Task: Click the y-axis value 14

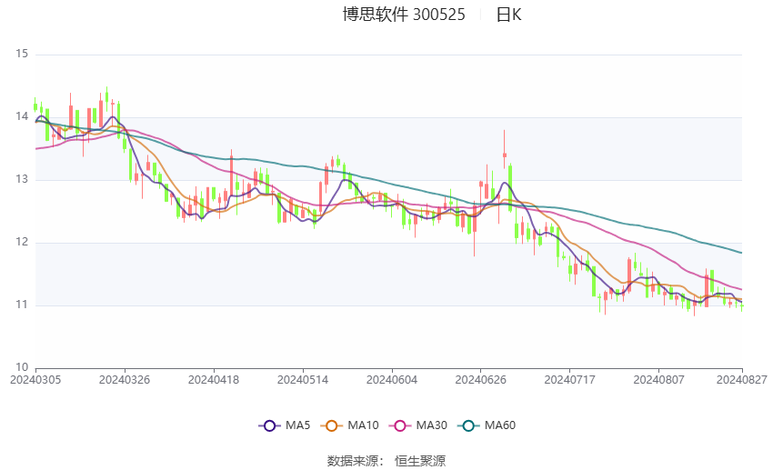Action: click(x=22, y=116)
